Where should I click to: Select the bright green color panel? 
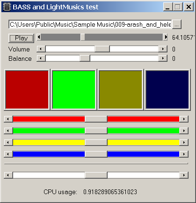click(x=74, y=90)
